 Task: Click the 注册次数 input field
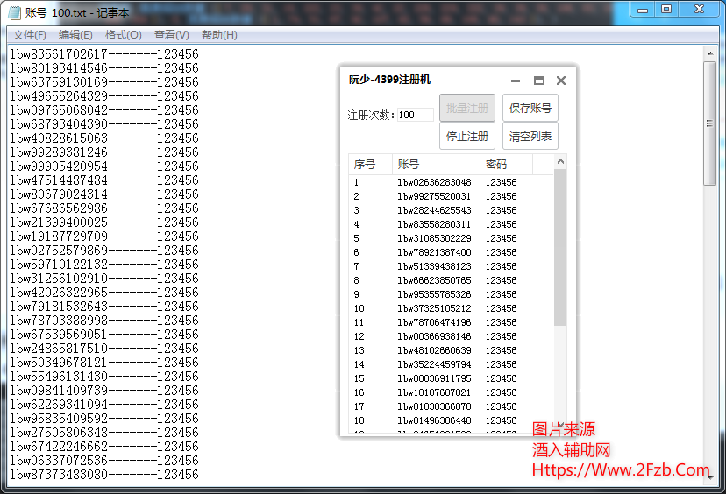coord(415,115)
